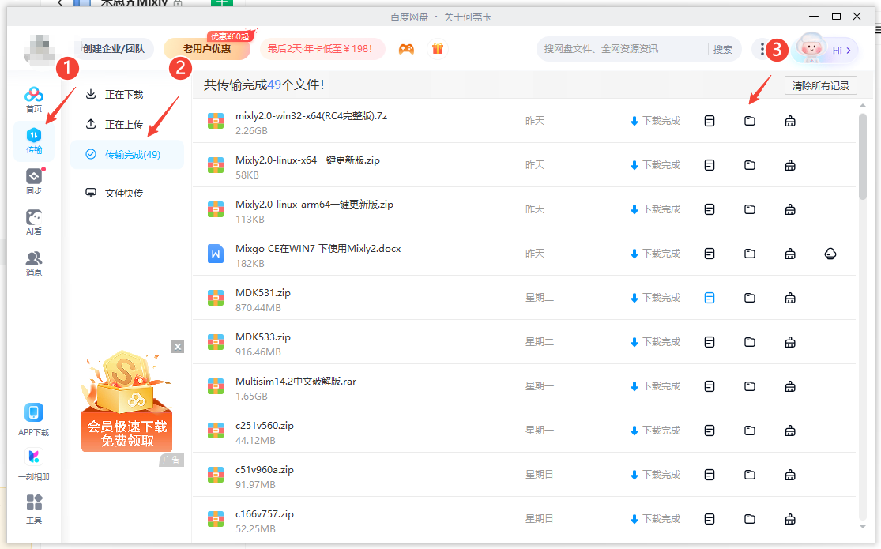Close the 会员极速下载 advertisement
Screen dimensions: 881x549
pyautogui.click(x=178, y=347)
